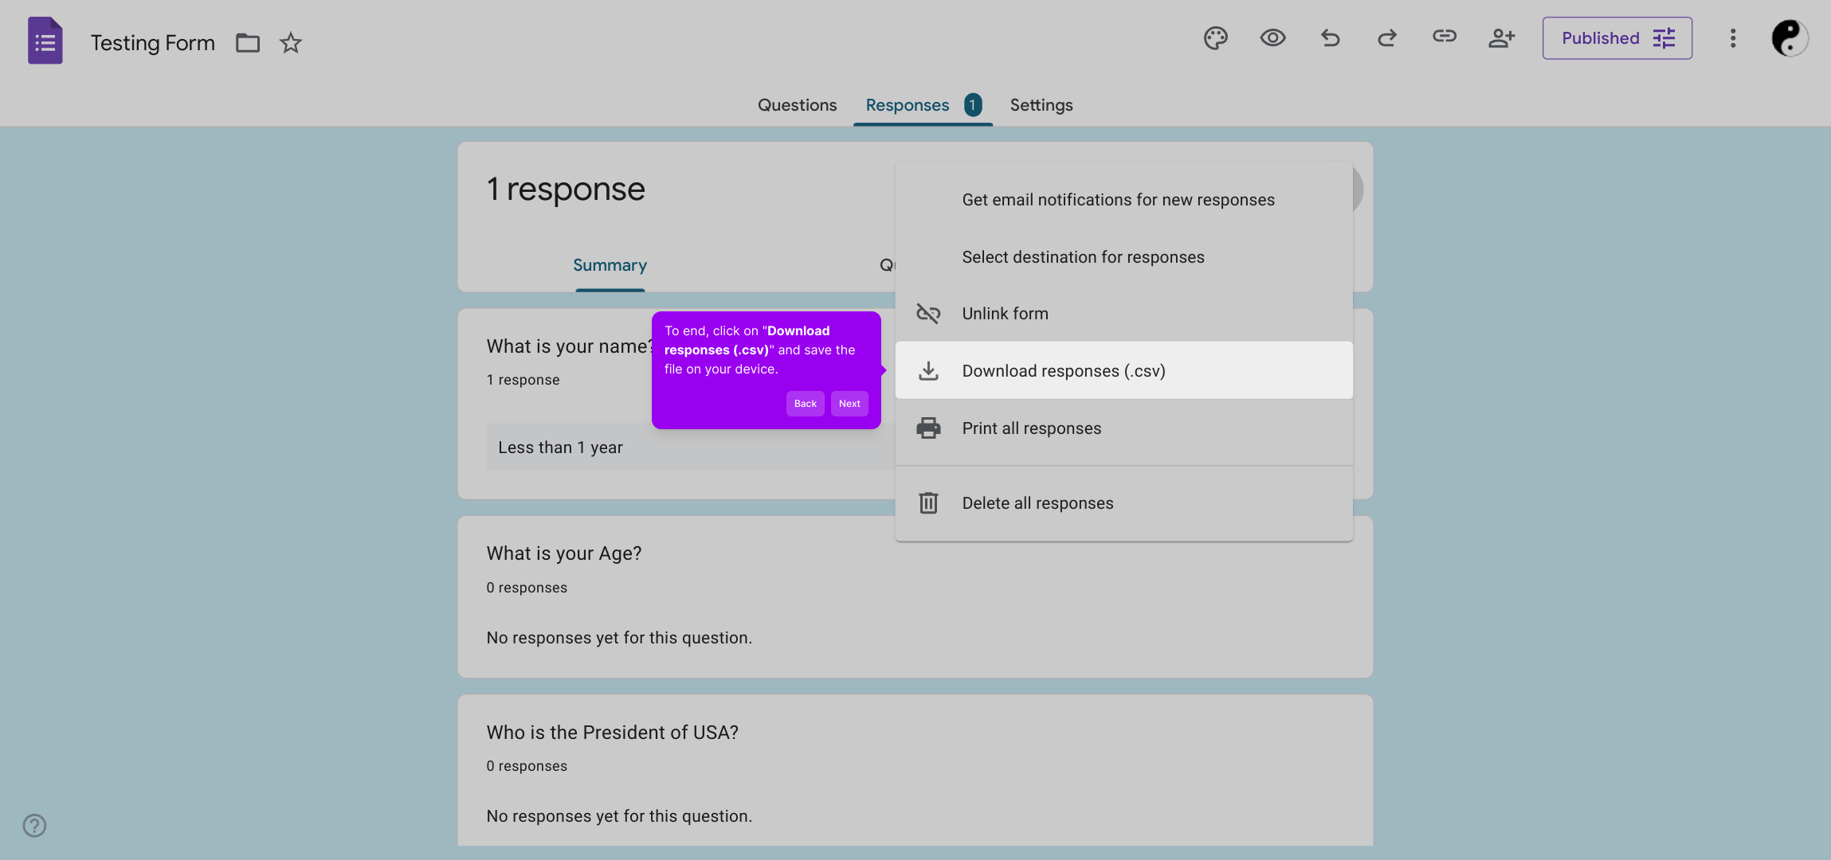Preview the form with the eye icon
Viewport: 1831px width, 860px height.
[1272, 38]
